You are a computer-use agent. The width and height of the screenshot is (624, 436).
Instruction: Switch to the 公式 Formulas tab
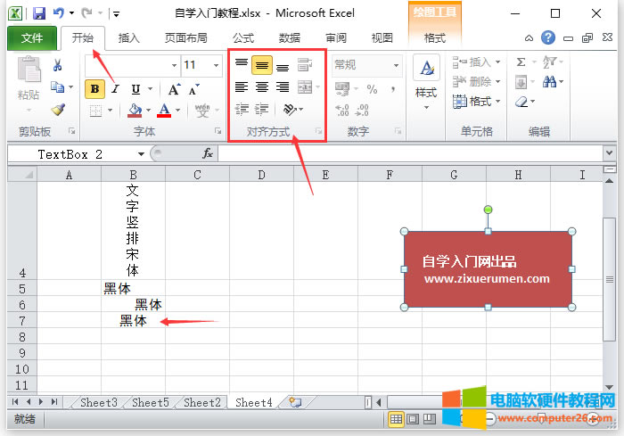[243, 38]
